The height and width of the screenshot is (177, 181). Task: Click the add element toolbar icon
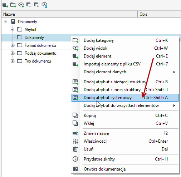(5, 5)
